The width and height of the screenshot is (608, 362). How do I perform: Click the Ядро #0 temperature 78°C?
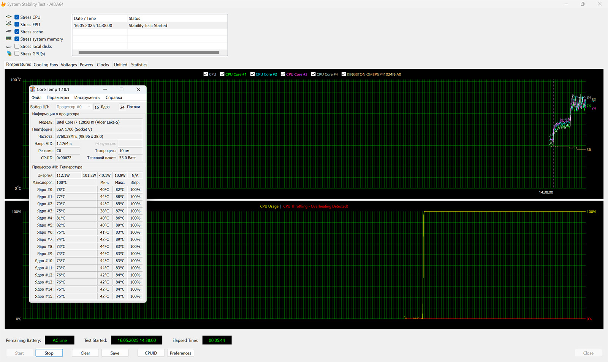tap(76, 190)
